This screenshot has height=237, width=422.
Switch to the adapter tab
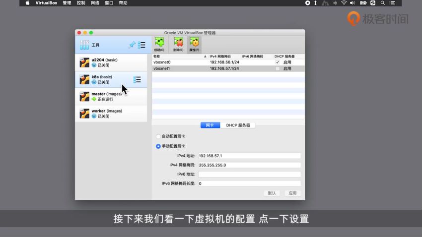coord(210,125)
